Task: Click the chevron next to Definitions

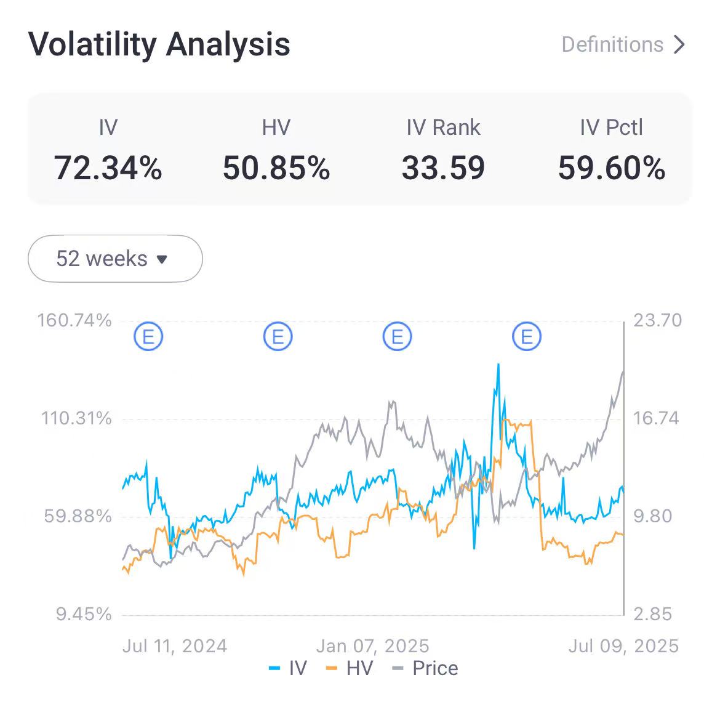Action: pos(679,44)
